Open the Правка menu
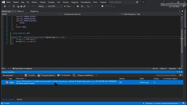 16,2
